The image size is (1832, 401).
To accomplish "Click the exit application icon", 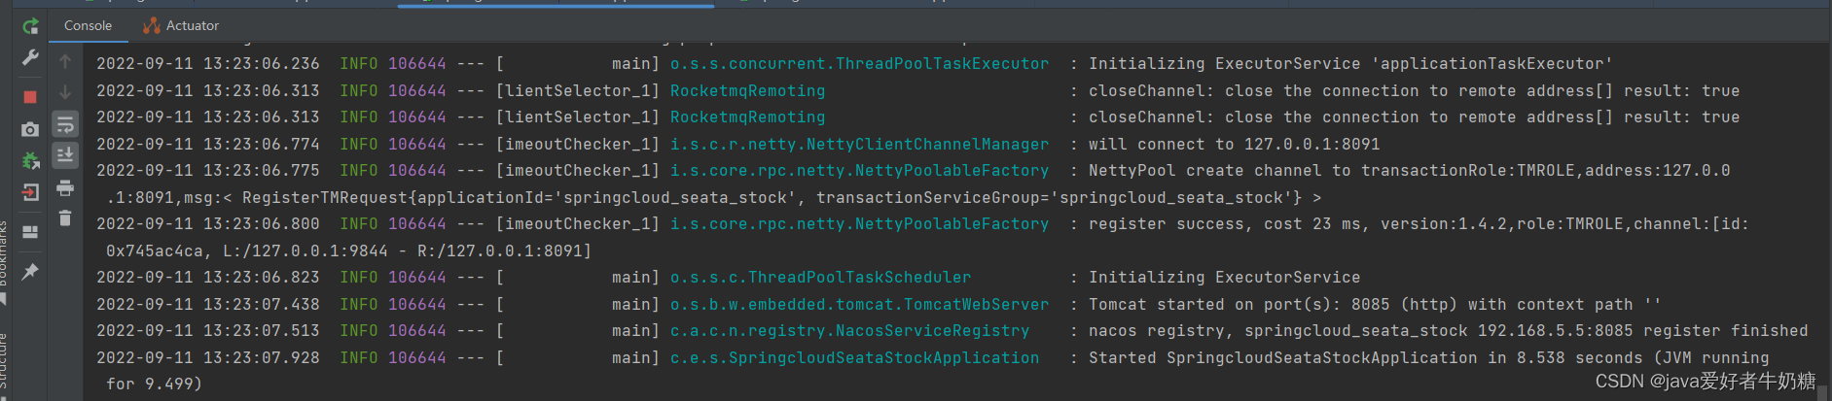I will [30, 192].
